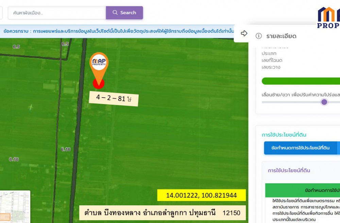The width and height of the screenshot is (340, 223).
Task: Select the ข้อกำหนดการใช้ประโยชน์ที่ดิน tab
Action: (300, 148)
